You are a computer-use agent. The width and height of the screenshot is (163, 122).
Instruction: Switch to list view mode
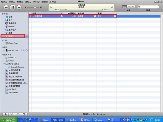[124, 7]
